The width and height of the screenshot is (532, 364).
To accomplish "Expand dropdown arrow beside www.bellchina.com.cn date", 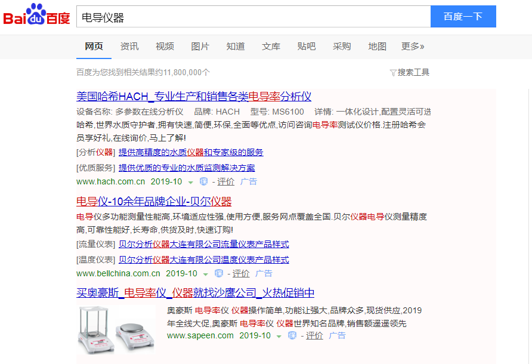I will pyautogui.click(x=206, y=274).
